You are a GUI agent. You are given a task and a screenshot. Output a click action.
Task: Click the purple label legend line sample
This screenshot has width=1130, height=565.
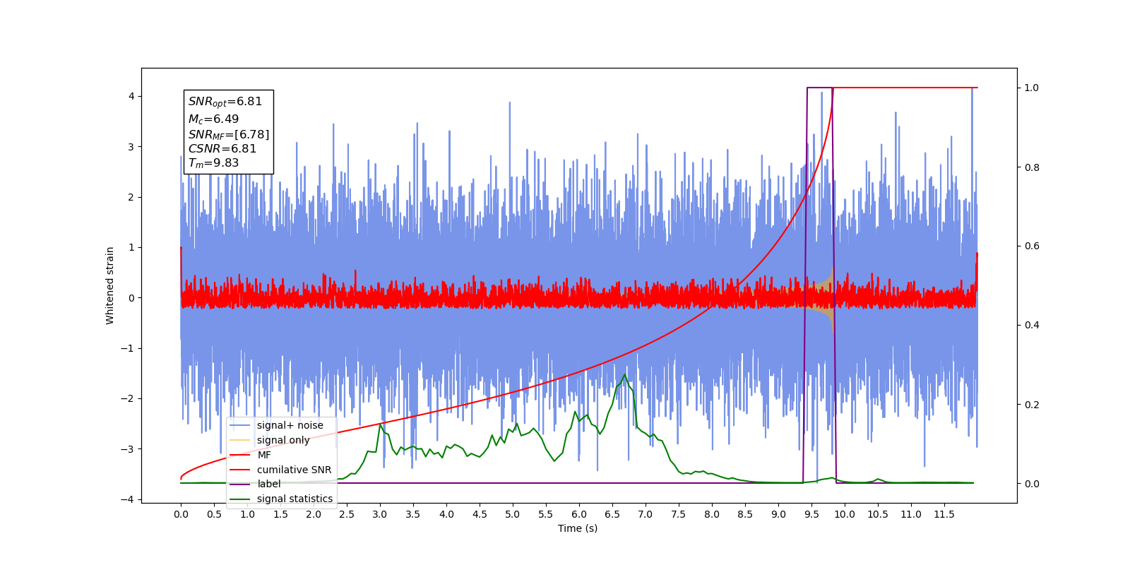tap(240, 484)
